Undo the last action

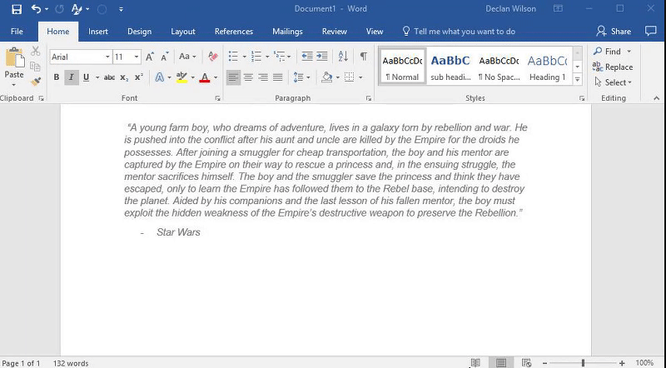coord(36,9)
